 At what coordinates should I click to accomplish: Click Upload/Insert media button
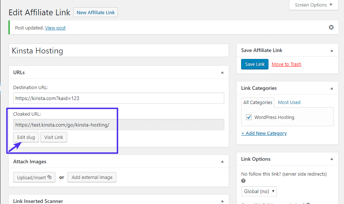click(34, 177)
